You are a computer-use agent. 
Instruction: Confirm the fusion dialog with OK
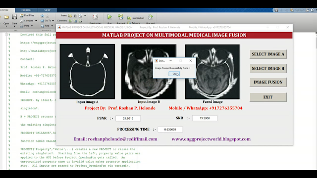point(174,74)
